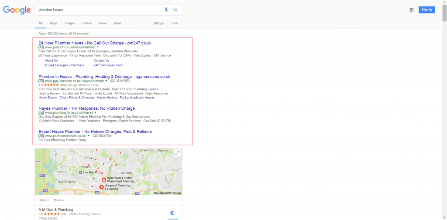Expand pgs-services.co.uk ad URL dropdown arrow
The width and height of the screenshot is (447, 220).
pyautogui.click(x=107, y=81)
